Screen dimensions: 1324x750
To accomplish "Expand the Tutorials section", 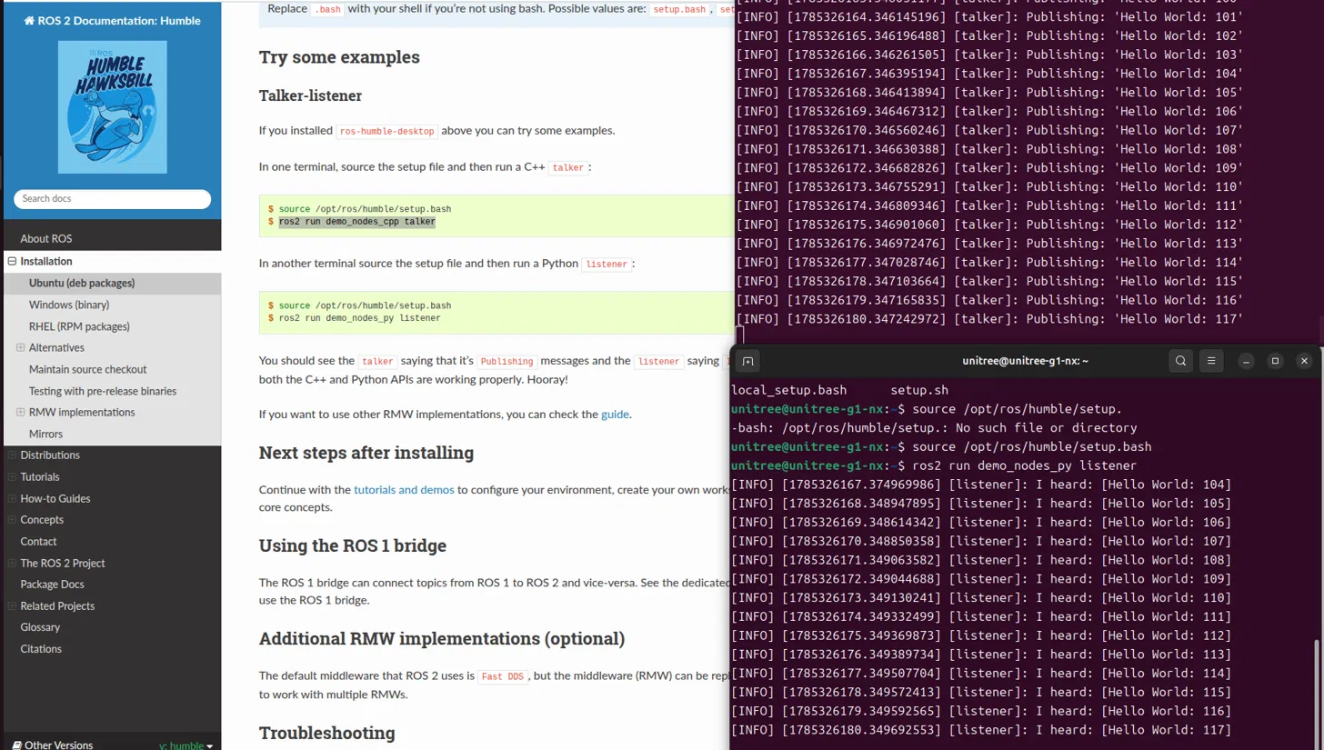I will [12, 477].
